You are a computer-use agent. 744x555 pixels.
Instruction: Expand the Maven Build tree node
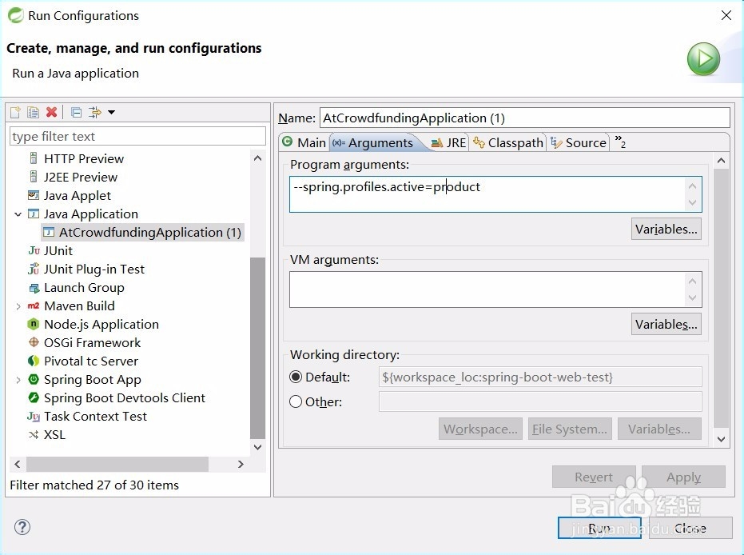pyautogui.click(x=18, y=306)
